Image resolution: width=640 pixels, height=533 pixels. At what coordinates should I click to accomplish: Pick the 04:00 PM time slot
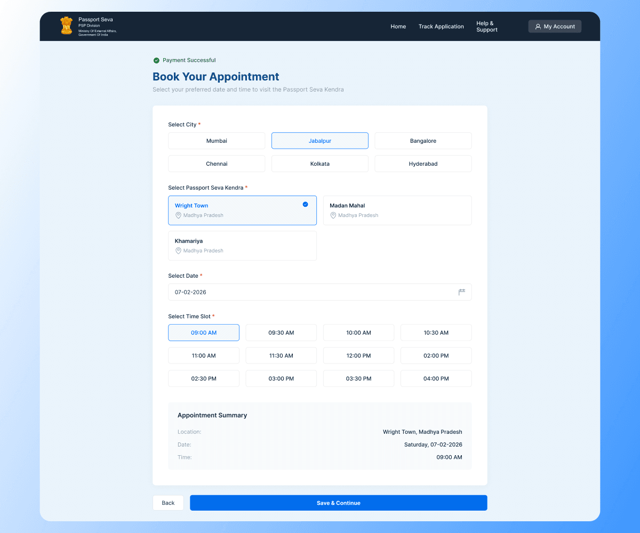436,378
